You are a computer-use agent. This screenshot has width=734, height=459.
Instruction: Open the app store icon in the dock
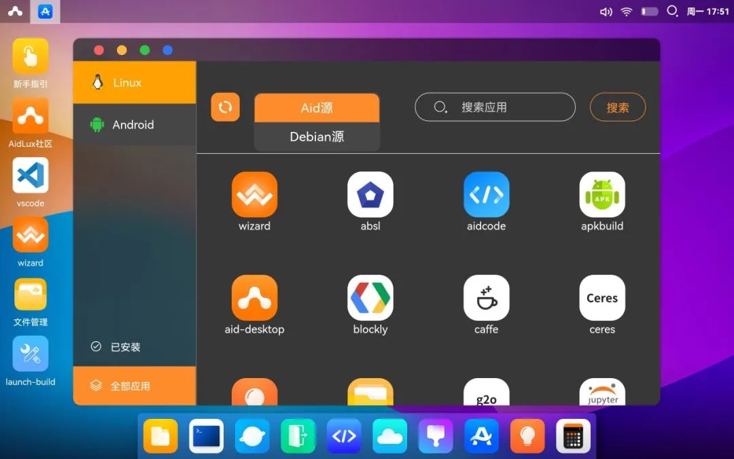482,437
